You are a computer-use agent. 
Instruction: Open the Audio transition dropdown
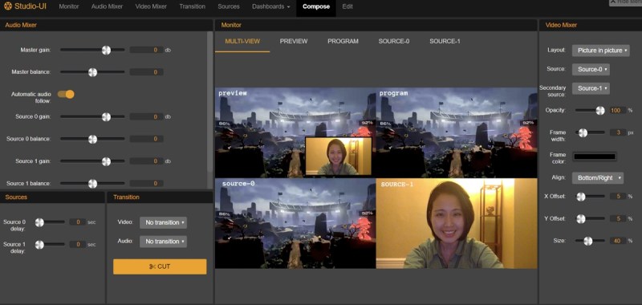163,241
